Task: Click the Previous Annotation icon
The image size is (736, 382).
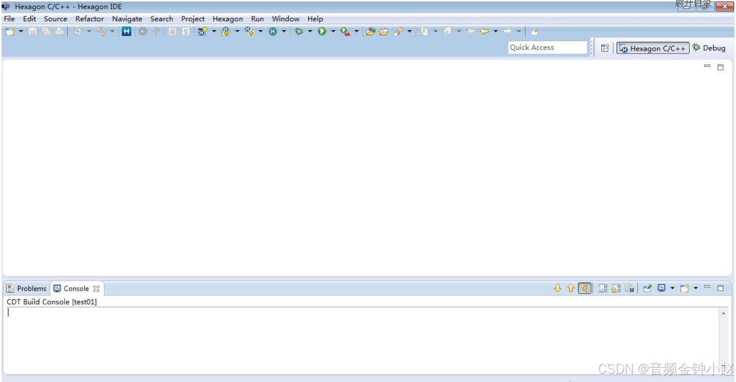Action: (447, 32)
